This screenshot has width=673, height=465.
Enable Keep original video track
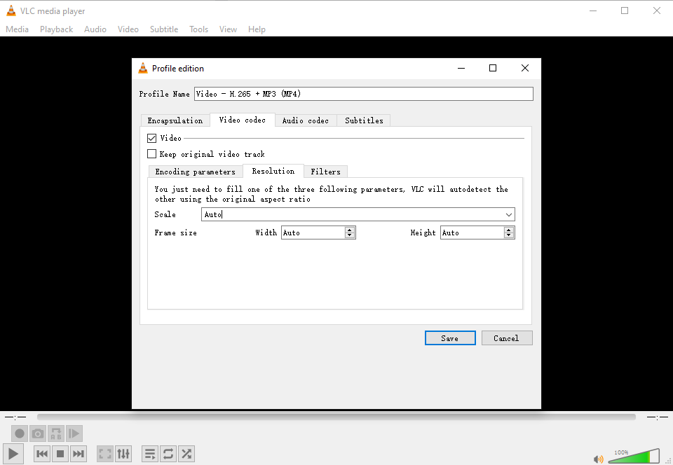tap(151, 154)
